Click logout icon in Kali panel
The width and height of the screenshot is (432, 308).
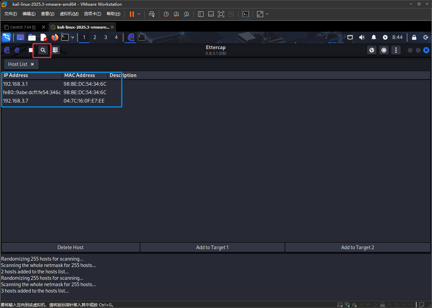pos(426,37)
